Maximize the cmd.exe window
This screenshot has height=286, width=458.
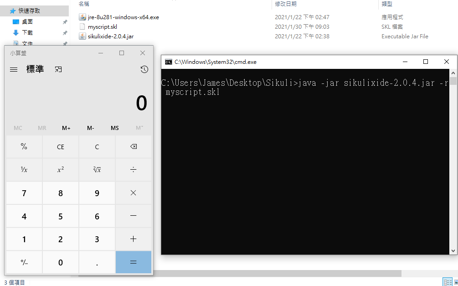426,62
